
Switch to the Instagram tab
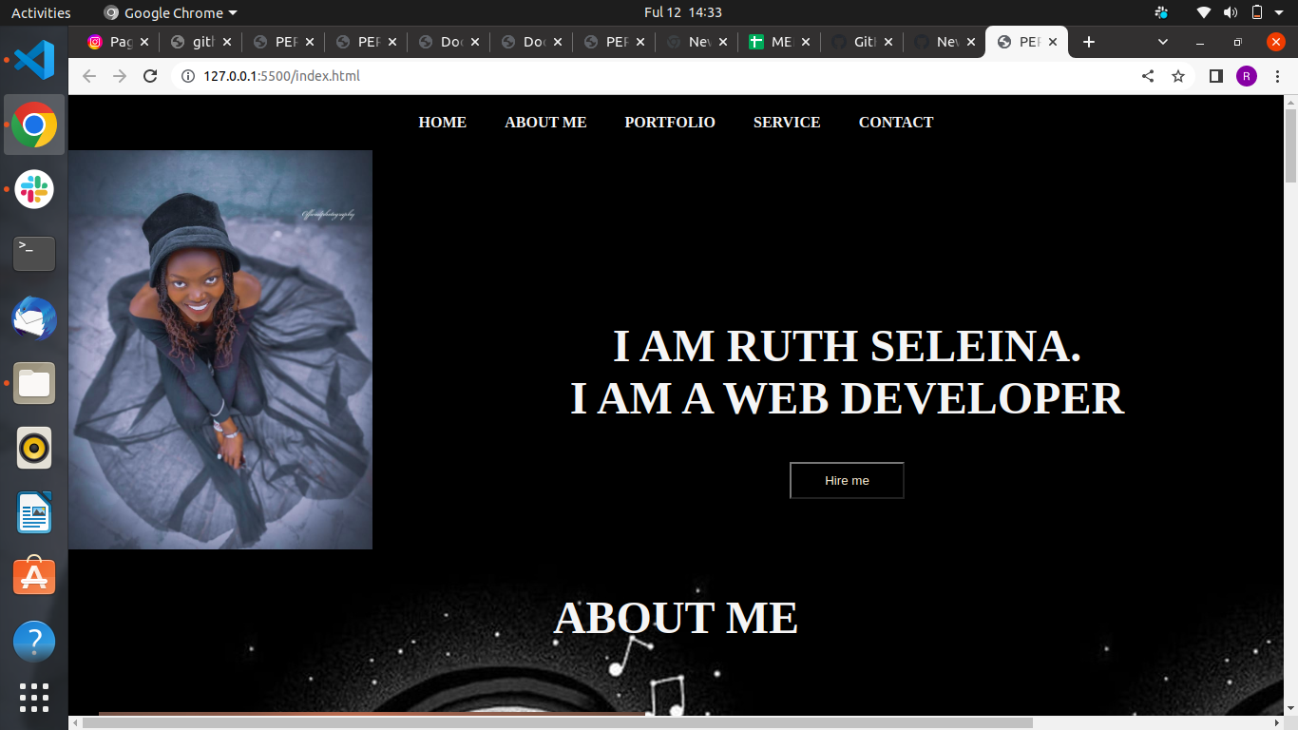coord(117,42)
